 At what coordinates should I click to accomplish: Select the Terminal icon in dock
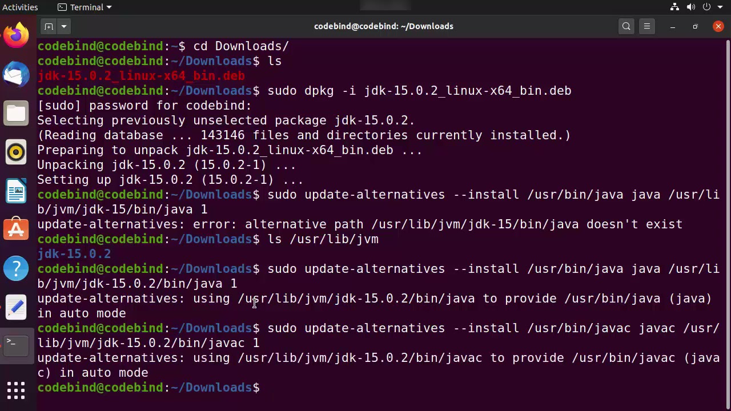[x=16, y=346]
